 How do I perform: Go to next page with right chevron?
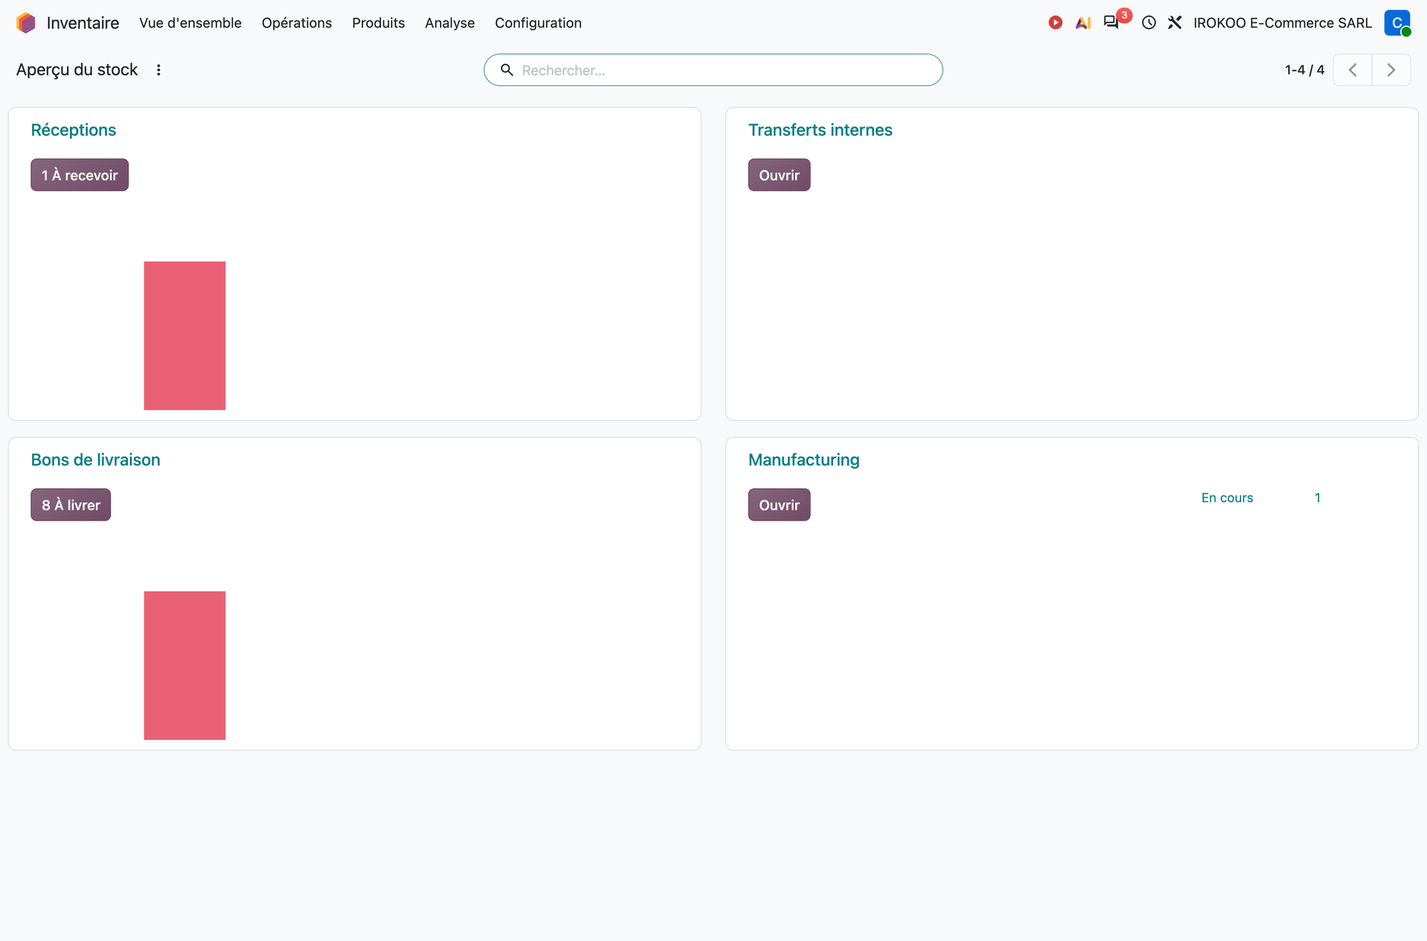[1391, 70]
